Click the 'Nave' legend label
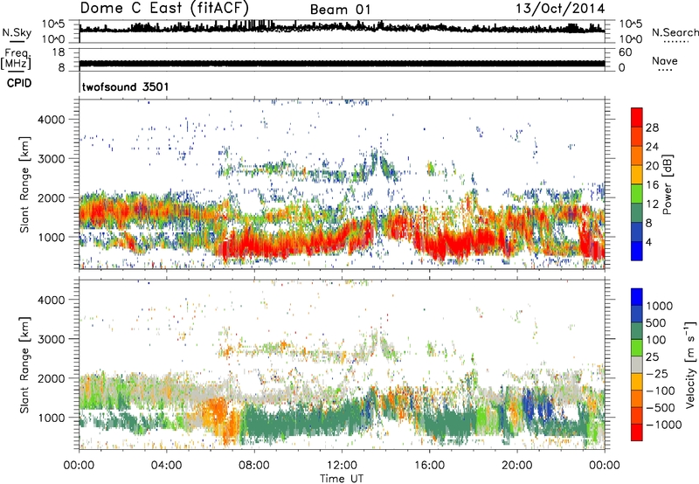The height and width of the screenshot is (484, 699). (x=665, y=60)
